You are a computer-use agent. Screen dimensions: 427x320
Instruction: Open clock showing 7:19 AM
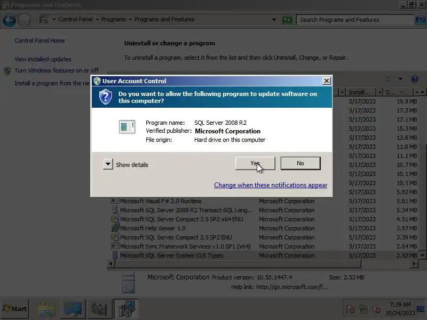coord(400,309)
